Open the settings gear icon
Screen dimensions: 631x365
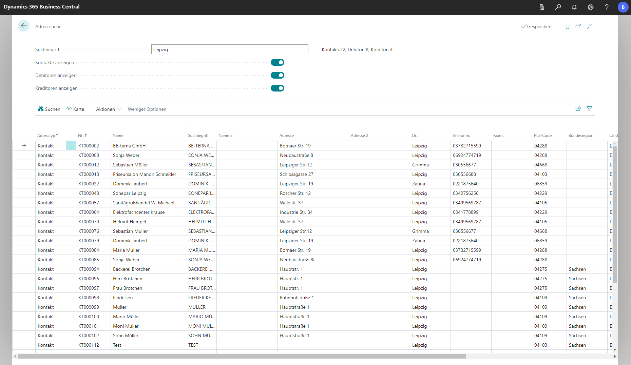[591, 7]
